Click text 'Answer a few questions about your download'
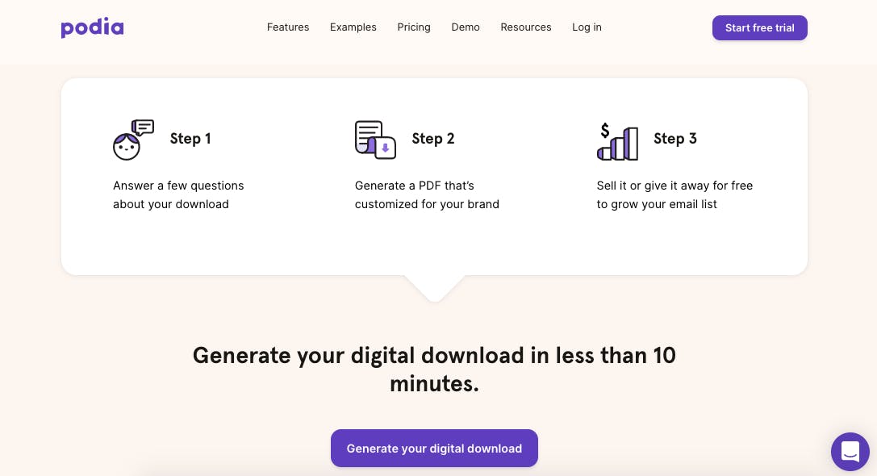877x476 pixels. [178, 194]
